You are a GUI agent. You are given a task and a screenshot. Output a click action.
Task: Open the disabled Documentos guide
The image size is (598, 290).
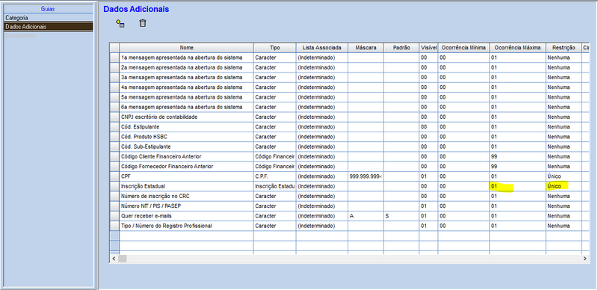(49, 35)
